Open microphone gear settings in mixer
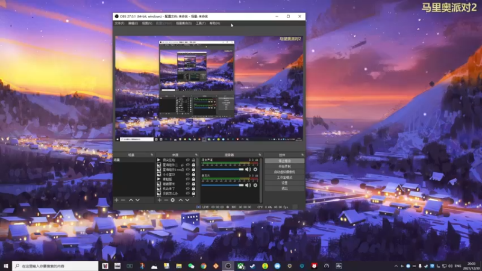Image resolution: width=482 pixels, height=271 pixels. point(255,185)
